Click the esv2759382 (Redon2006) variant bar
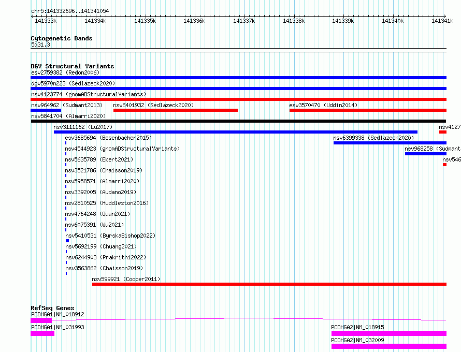 (238, 78)
